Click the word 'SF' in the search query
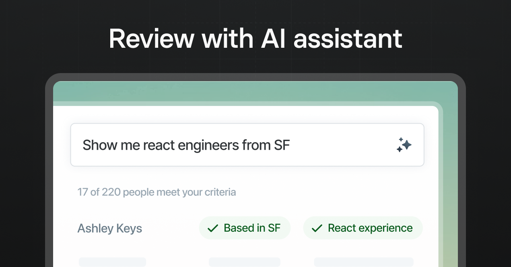Viewport: 511px width, 267px height. (x=282, y=145)
